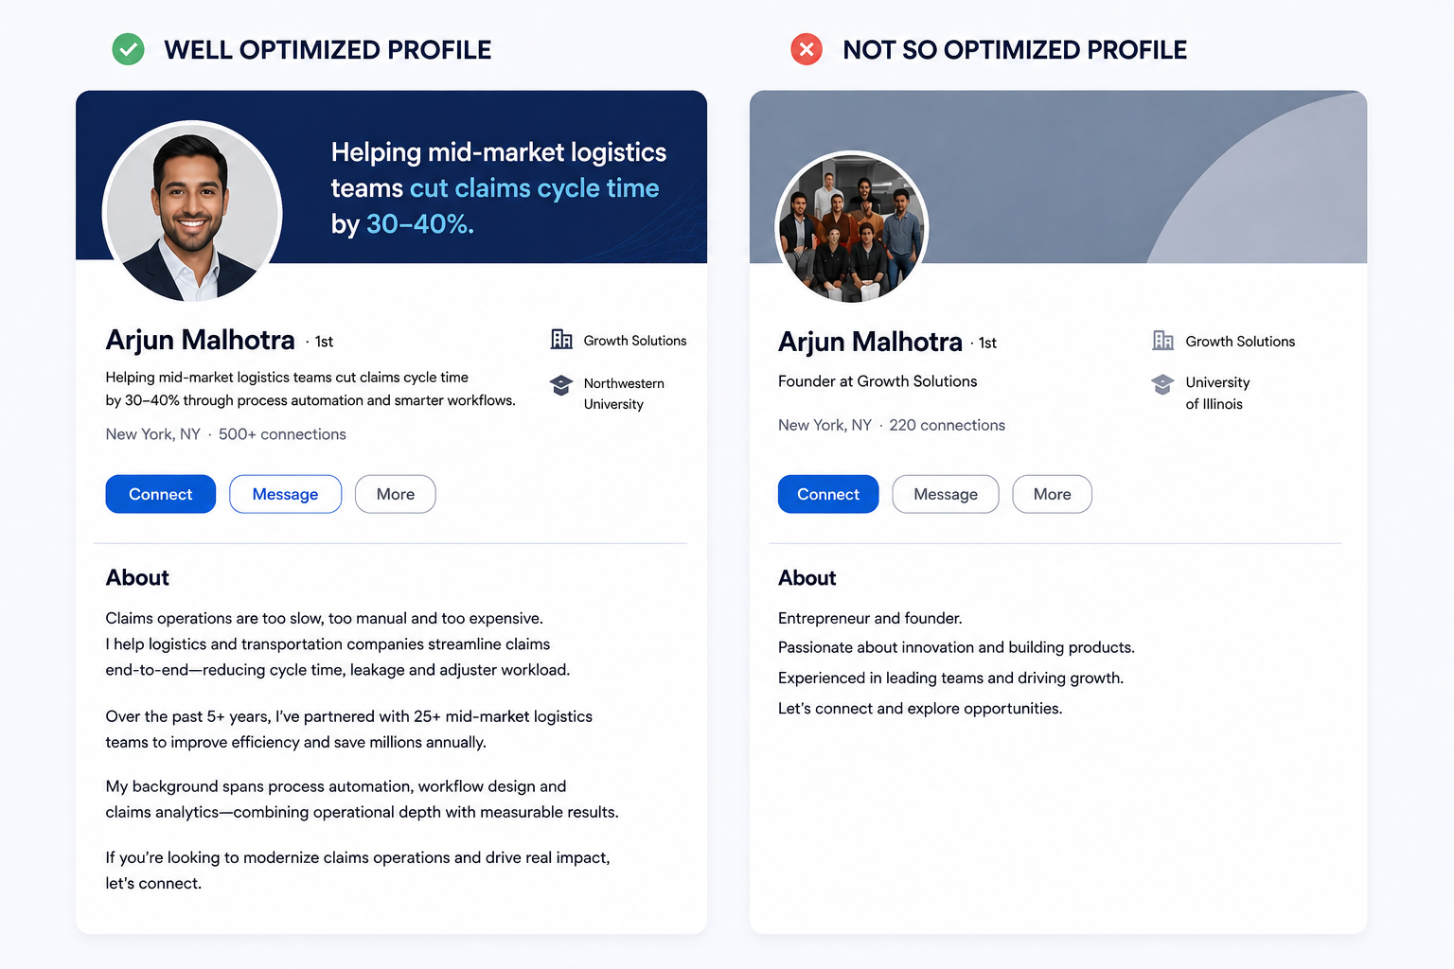
Task: Click Connect in the not so optimized profile
Action: pos(828,494)
